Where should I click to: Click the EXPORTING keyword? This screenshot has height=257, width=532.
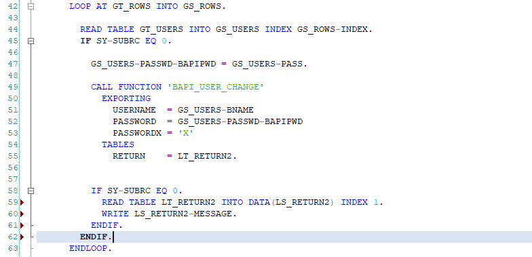click(126, 99)
